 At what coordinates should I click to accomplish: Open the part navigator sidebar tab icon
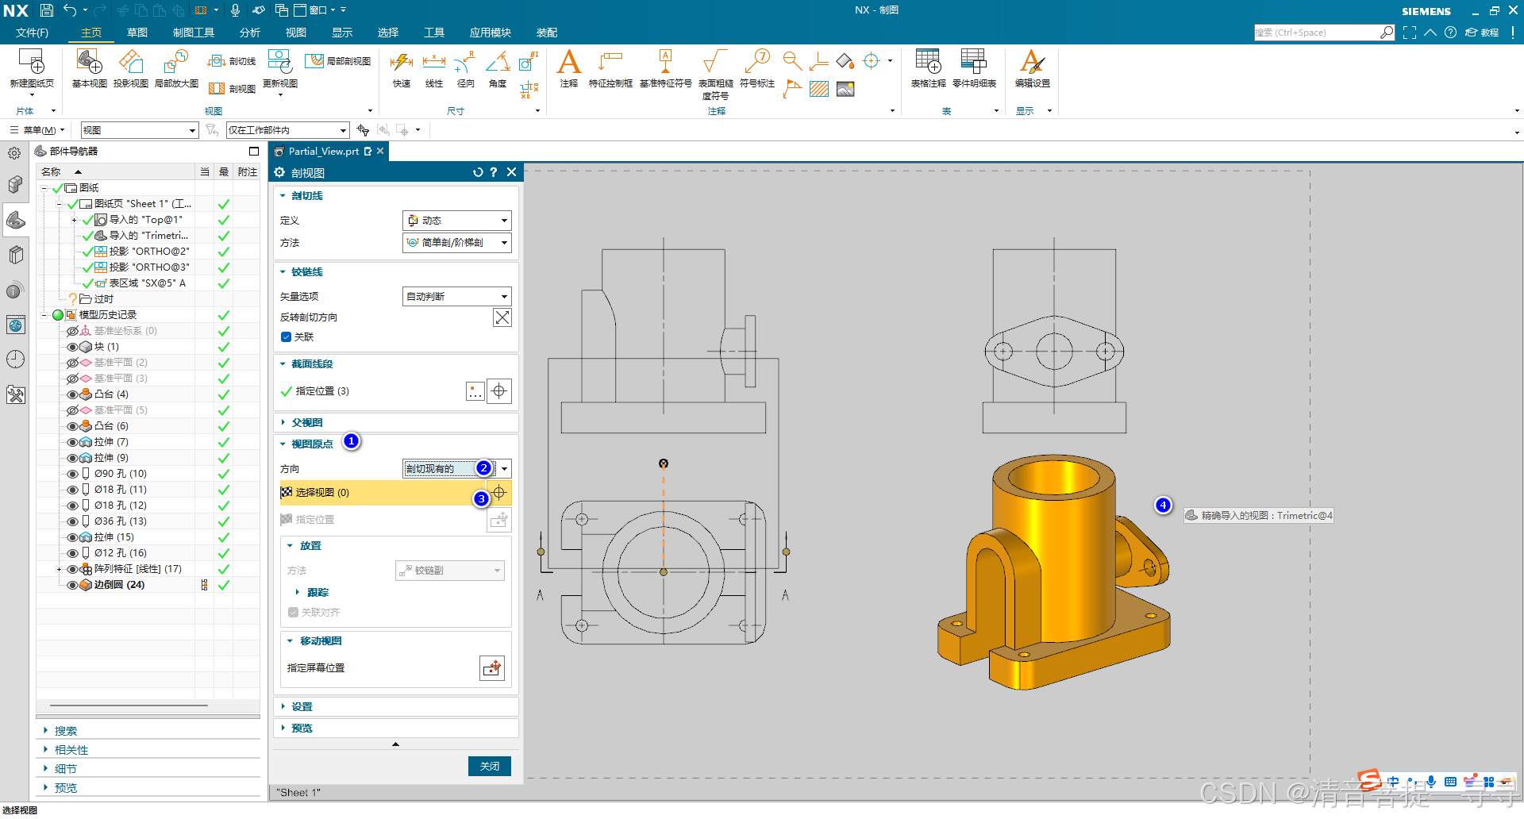tap(16, 220)
